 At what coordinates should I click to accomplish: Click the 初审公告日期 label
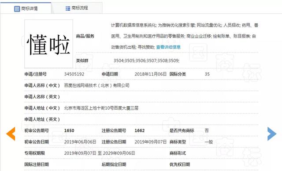pos(37,142)
